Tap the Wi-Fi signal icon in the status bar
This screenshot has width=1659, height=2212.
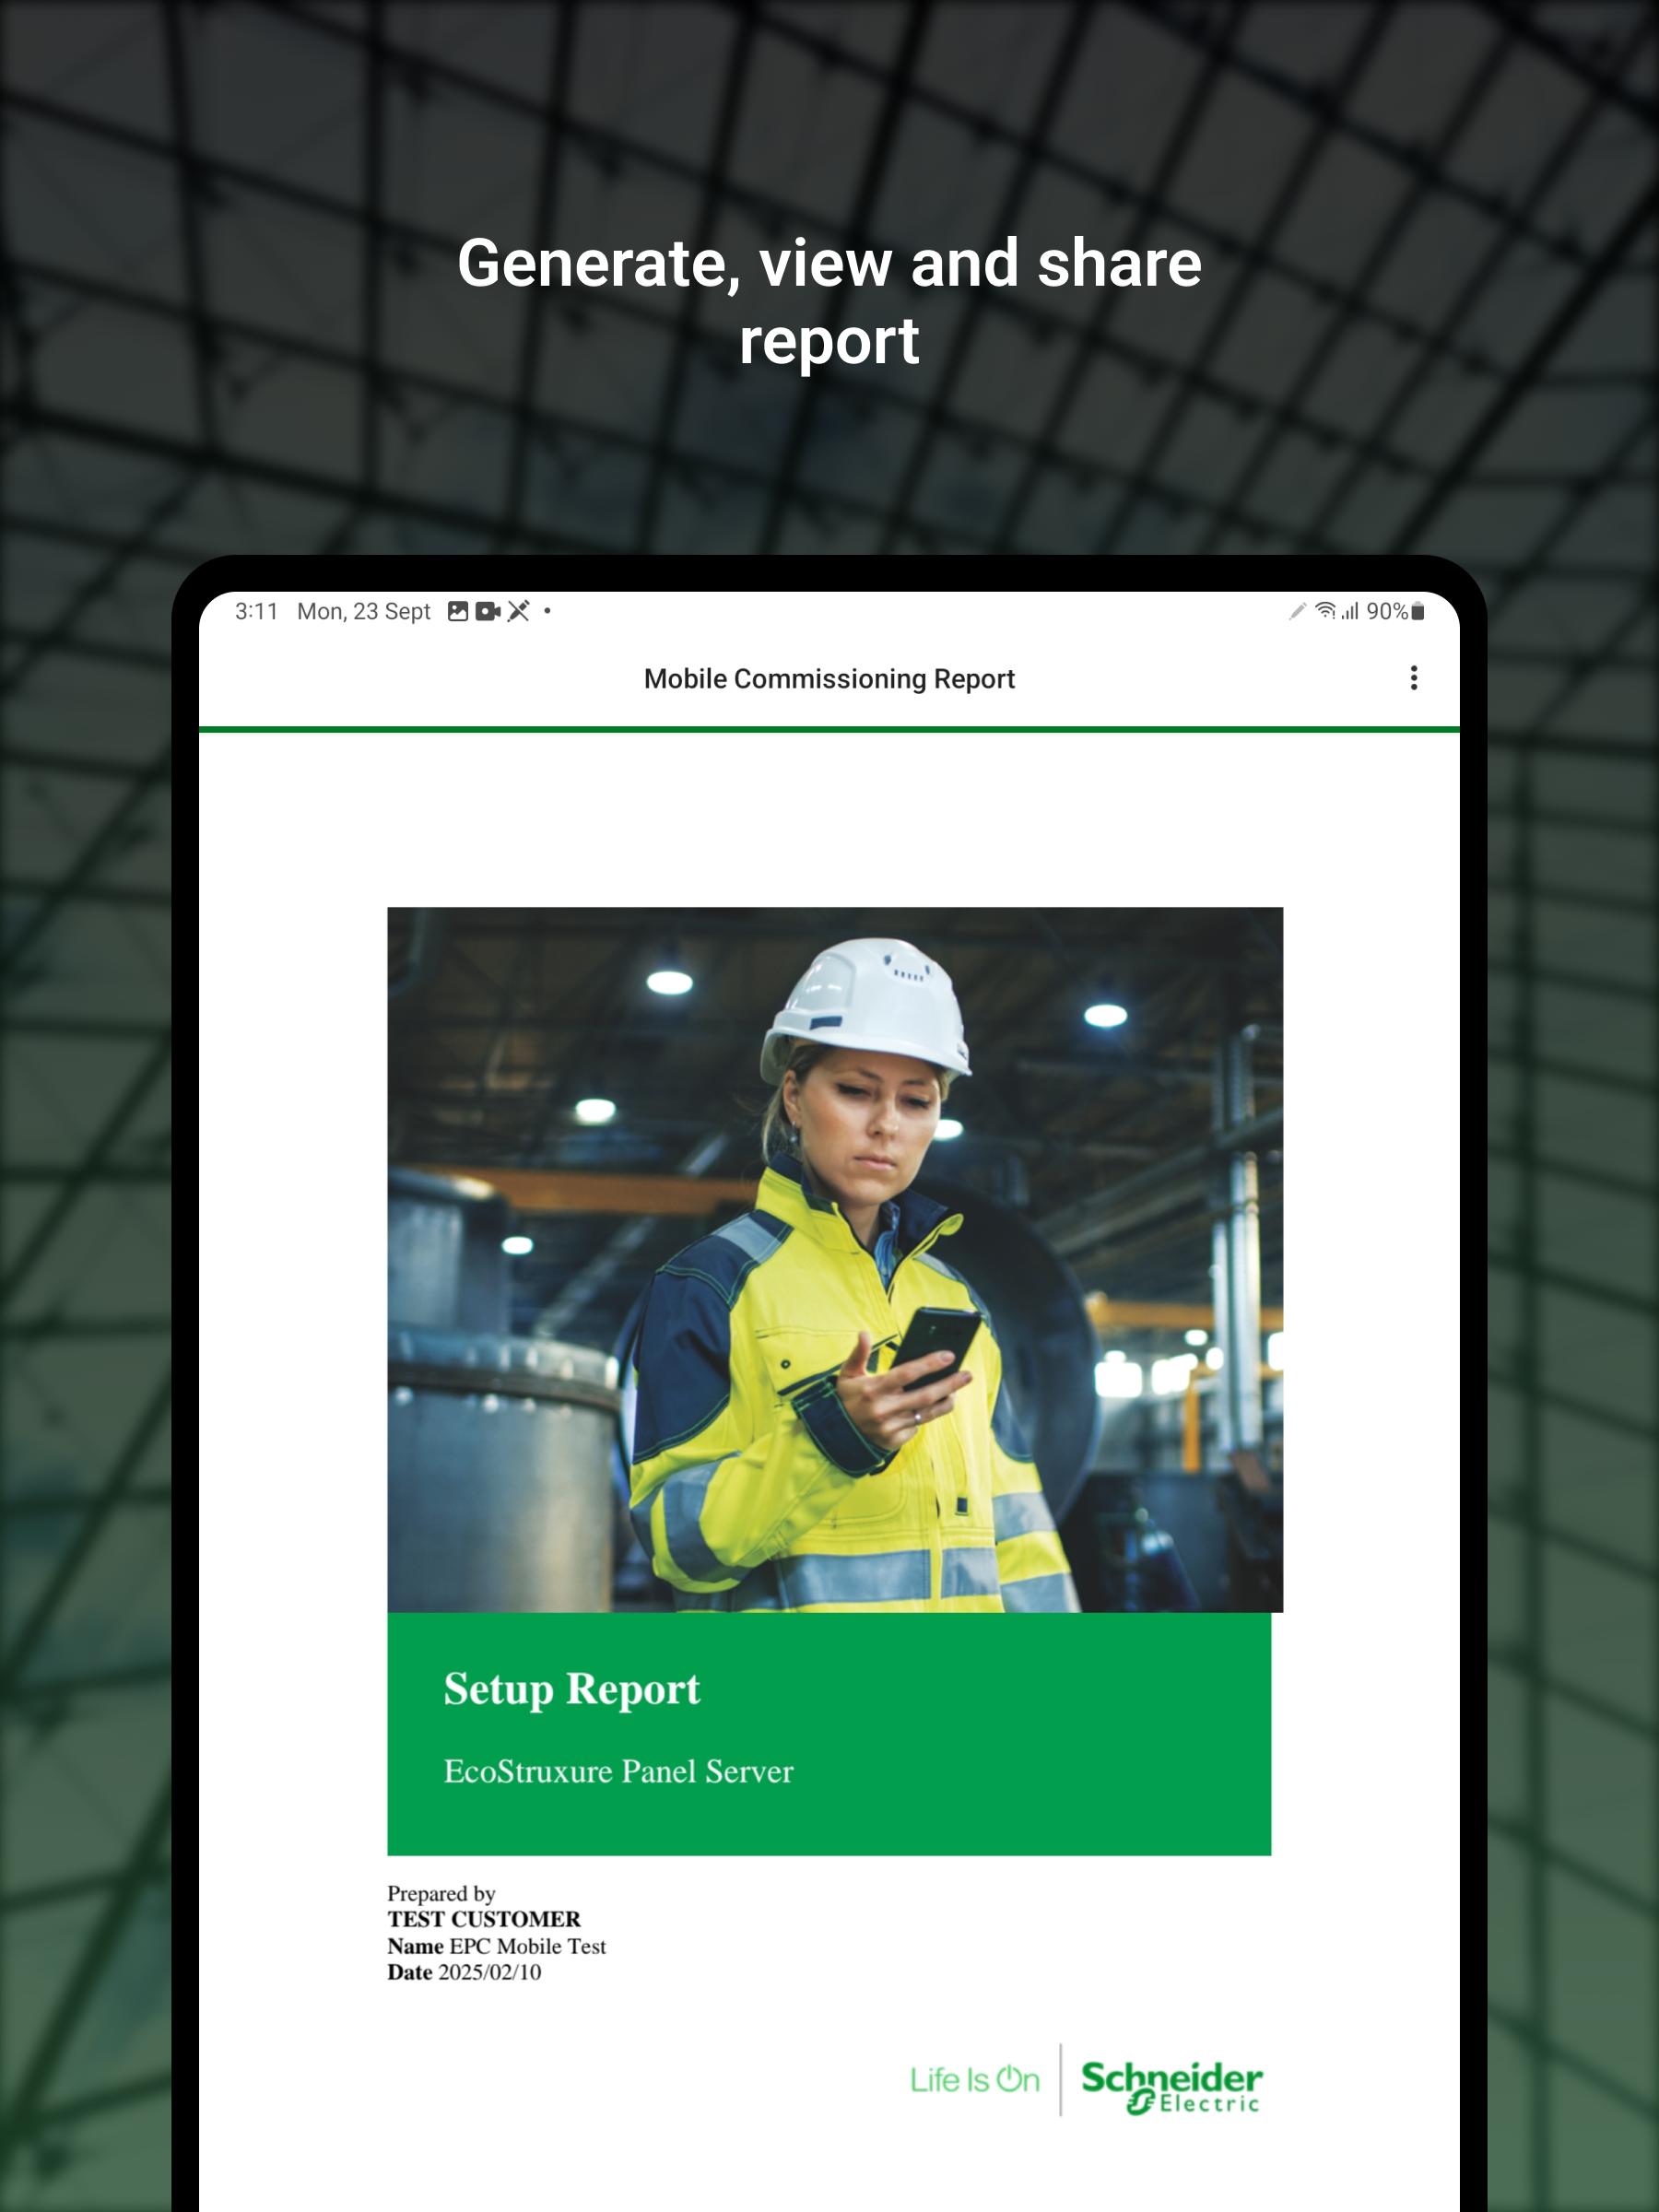(x=1326, y=611)
